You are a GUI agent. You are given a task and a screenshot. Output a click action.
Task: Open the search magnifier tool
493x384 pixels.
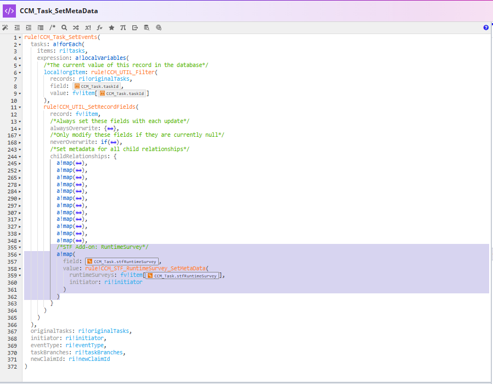tap(64, 27)
